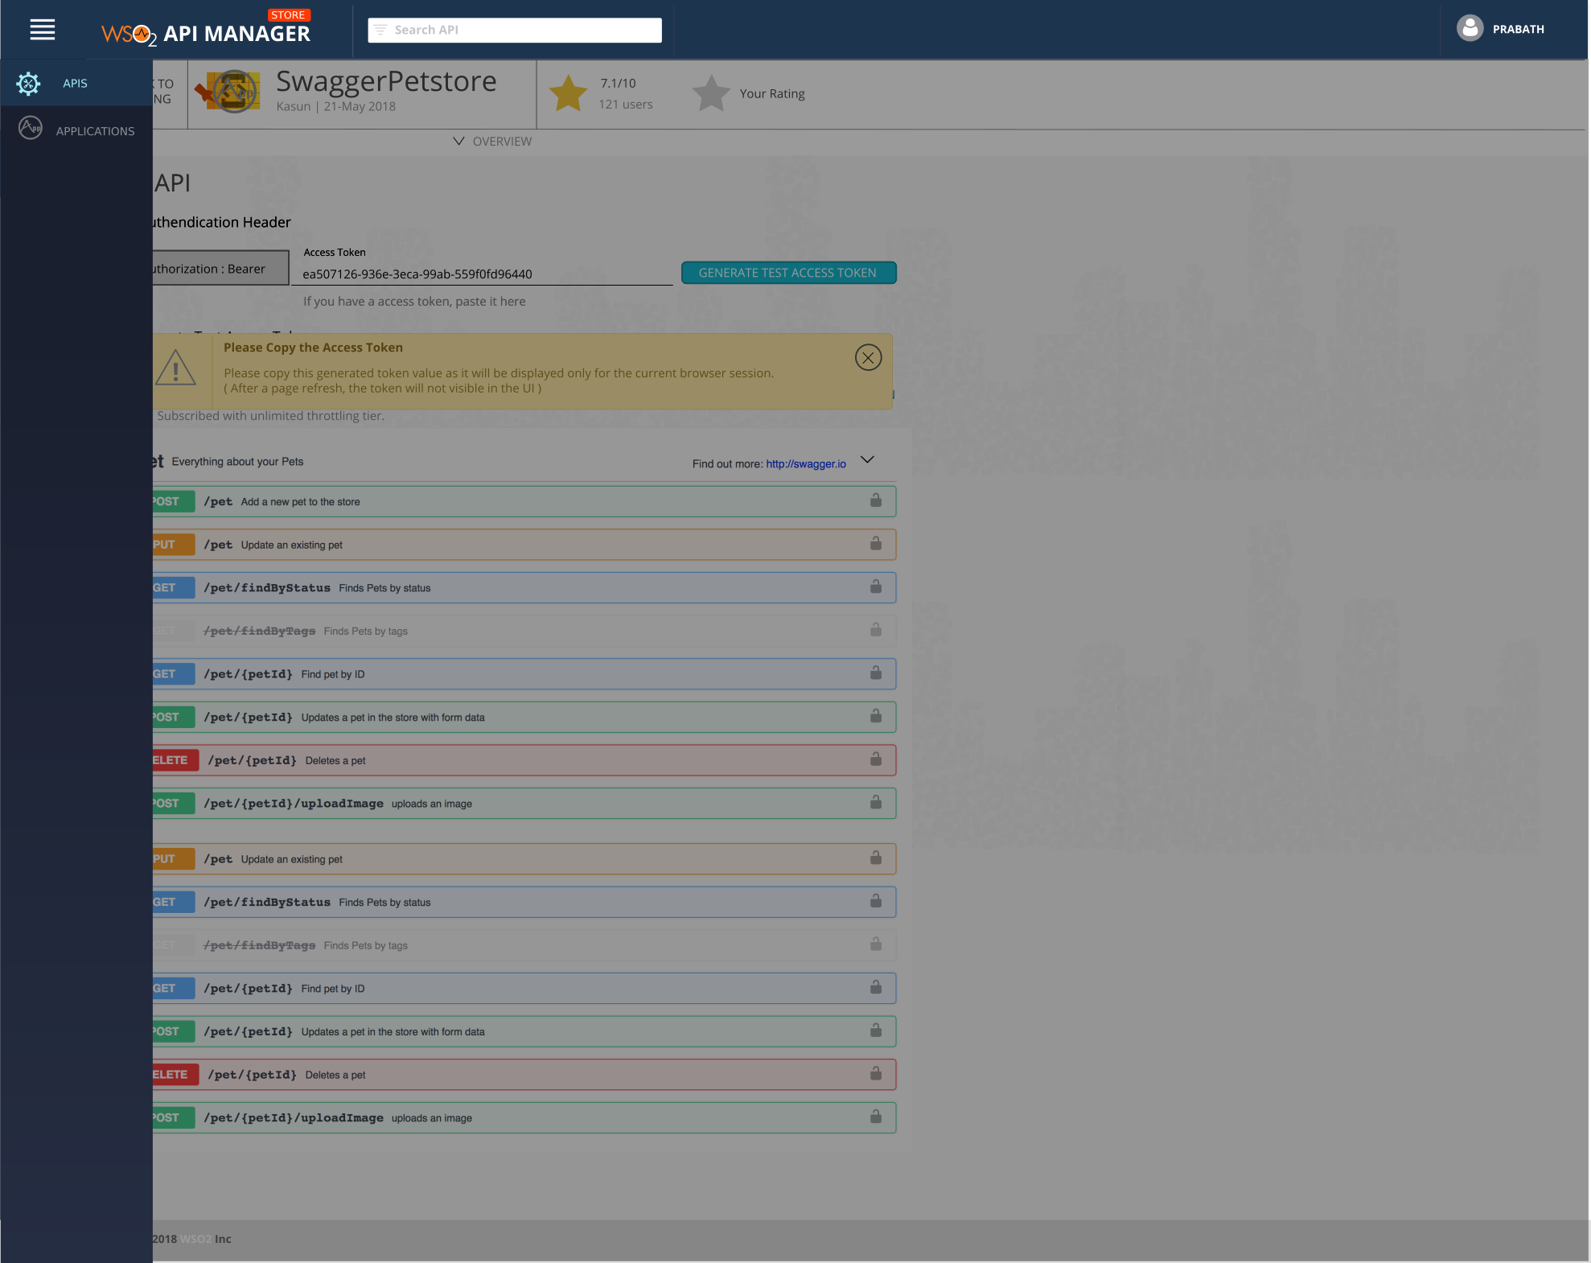
Task: Collapse the pet section with chevron
Action: coord(867,460)
